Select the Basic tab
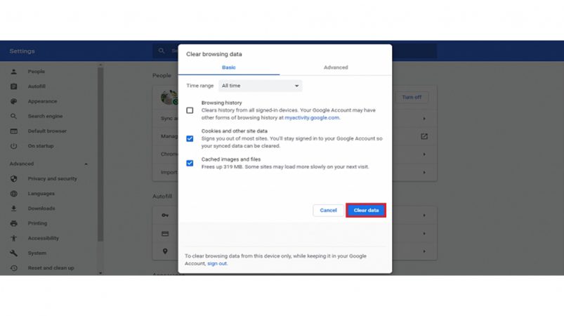This screenshot has width=564, height=316. tap(229, 67)
